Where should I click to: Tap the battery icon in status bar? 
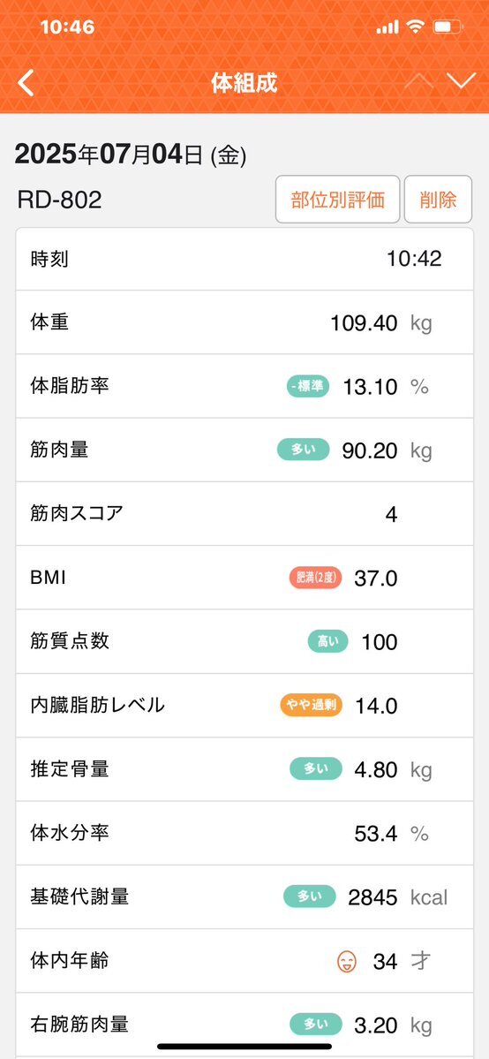[x=448, y=27]
